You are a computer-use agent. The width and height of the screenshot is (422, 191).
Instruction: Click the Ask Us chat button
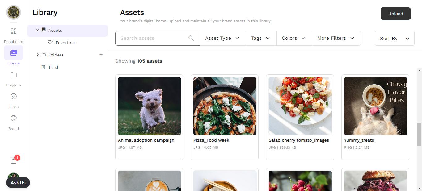click(18, 183)
